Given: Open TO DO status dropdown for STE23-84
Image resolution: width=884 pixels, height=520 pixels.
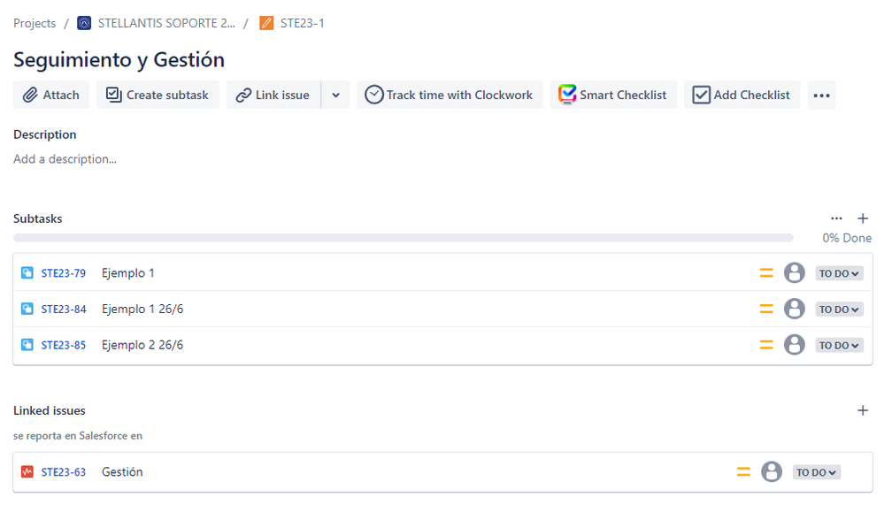Looking at the screenshot, I should pyautogui.click(x=839, y=310).
